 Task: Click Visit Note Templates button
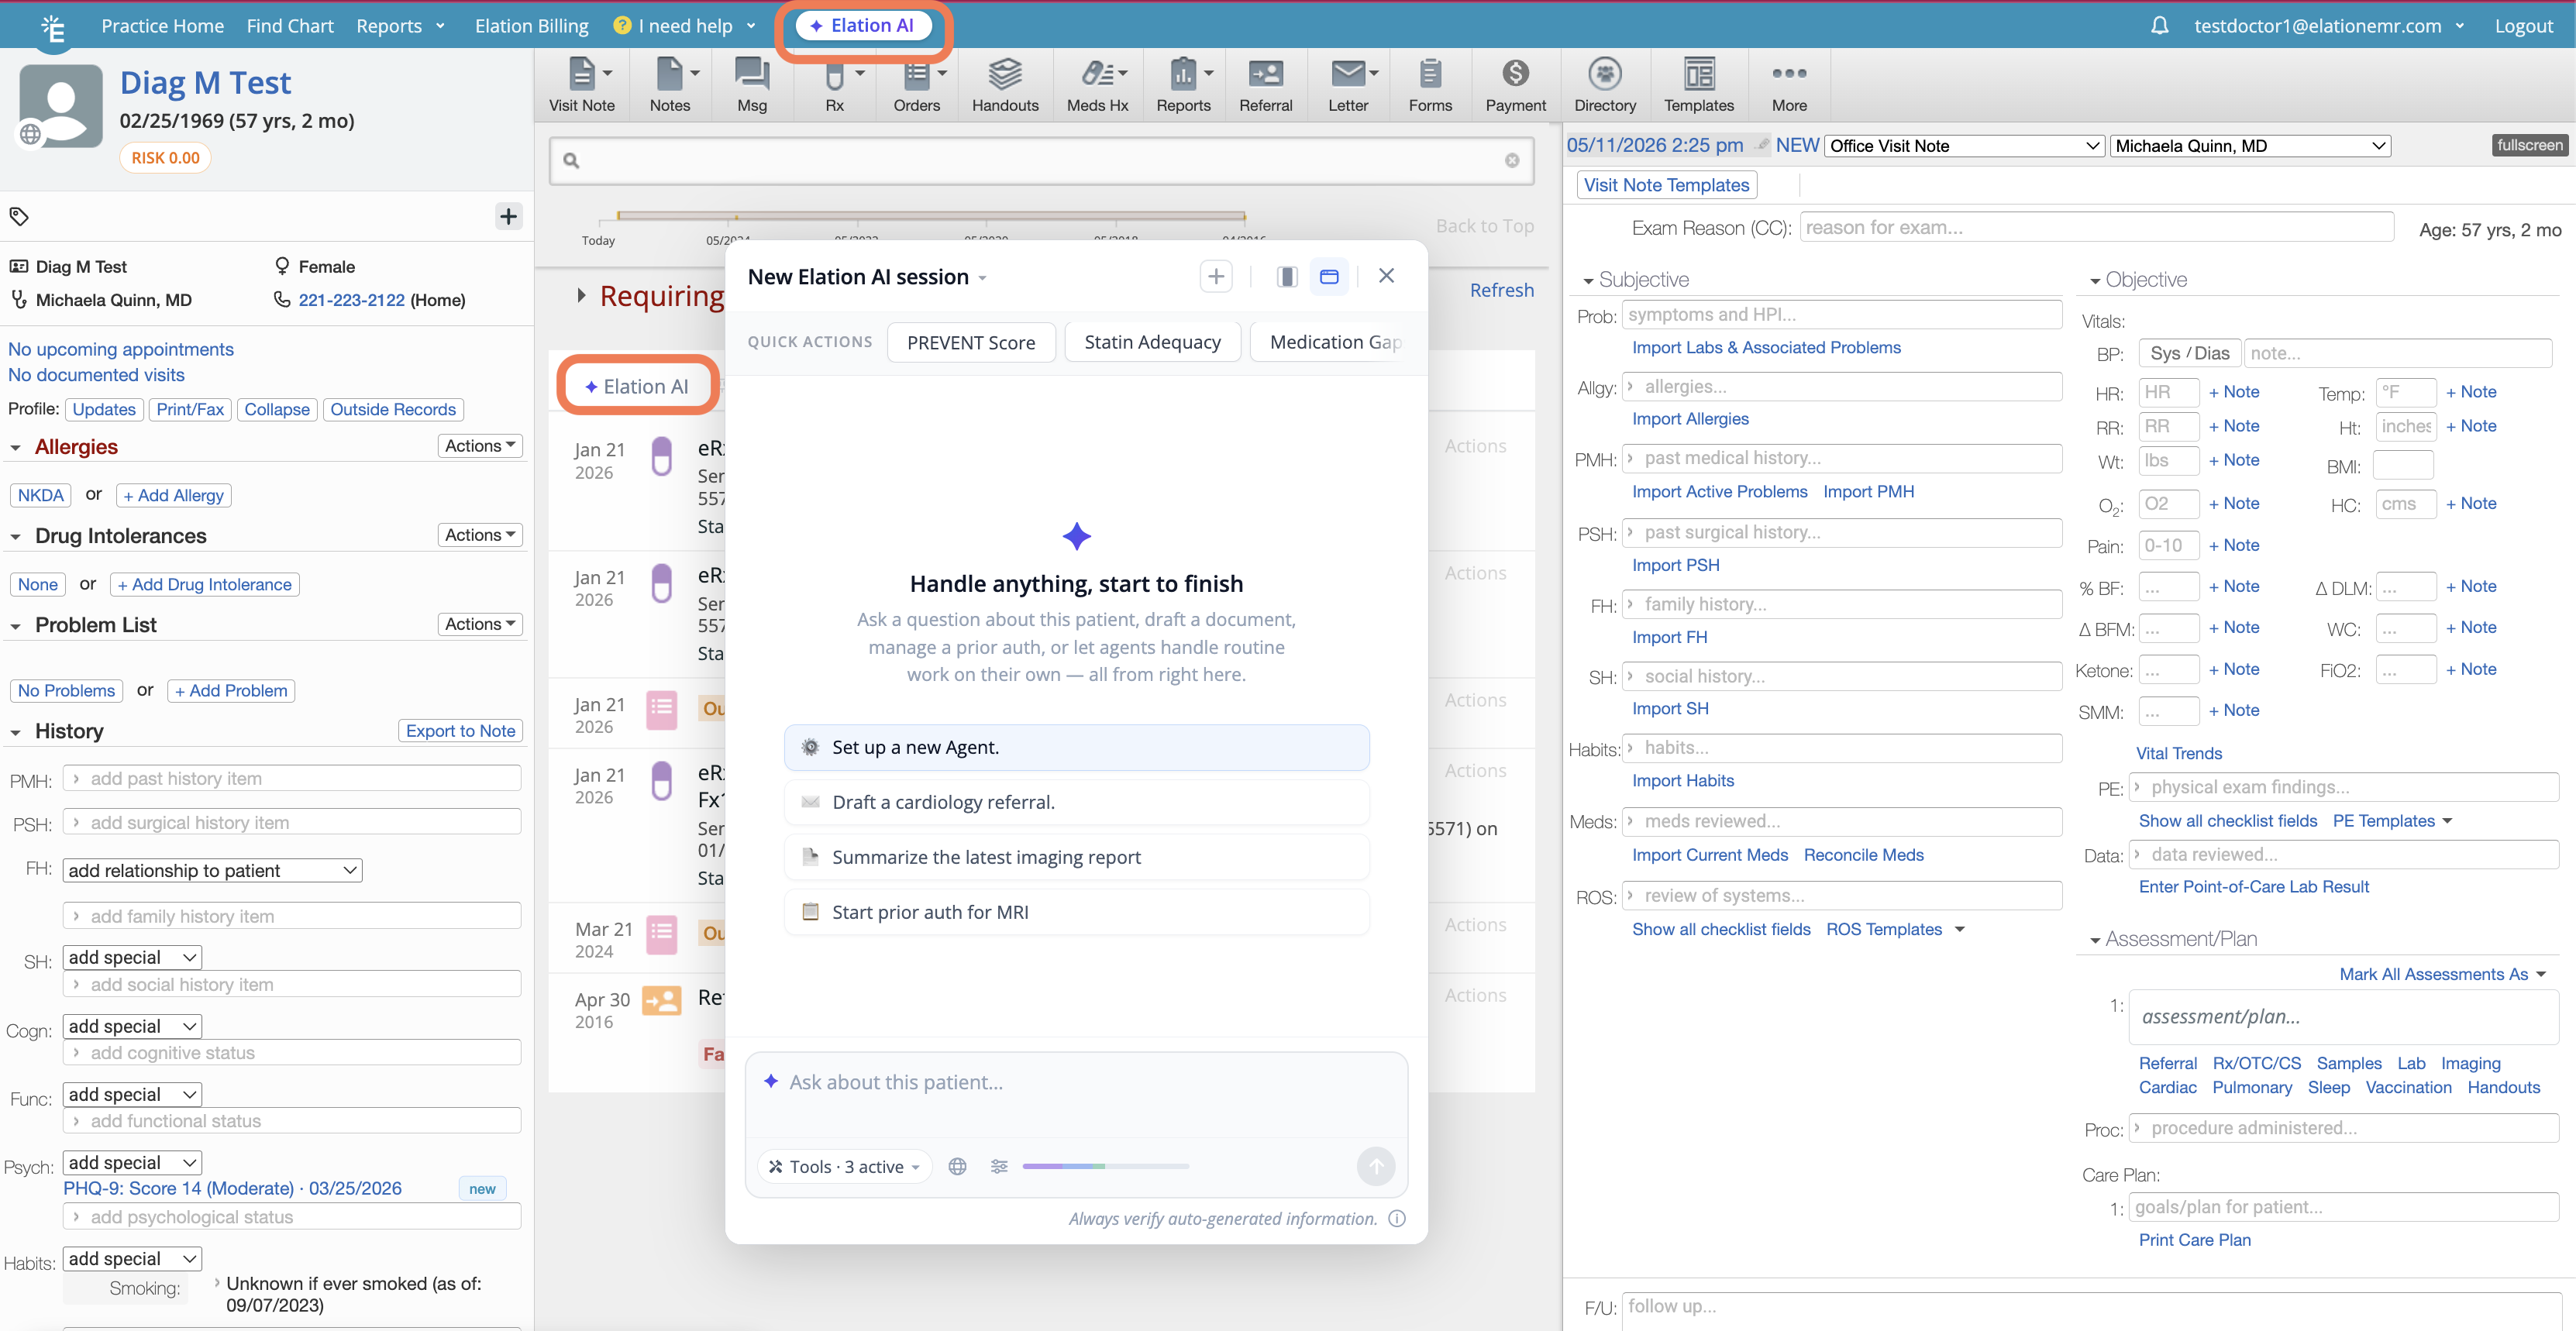(1666, 185)
